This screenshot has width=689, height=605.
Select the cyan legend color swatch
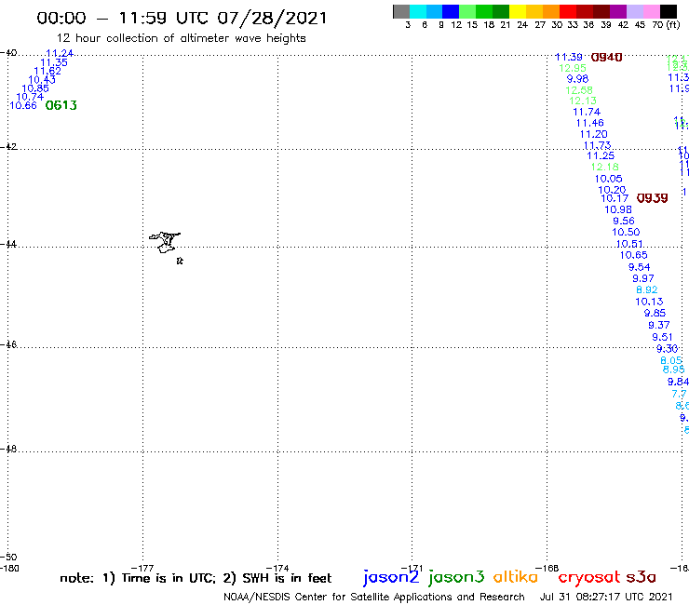click(418, 11)
